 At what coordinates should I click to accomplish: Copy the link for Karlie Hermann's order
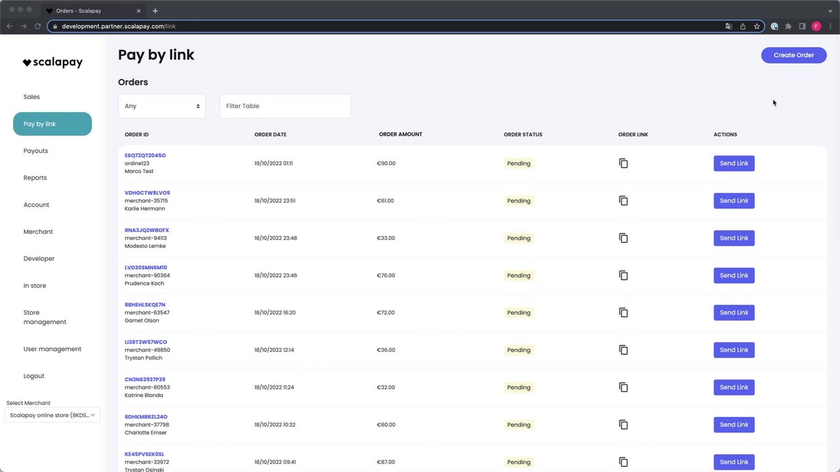click(623, 201)
